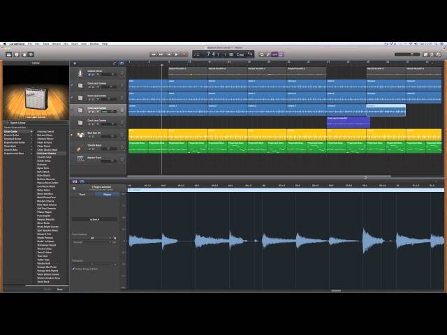The image size is (447, 335).
Task: Click the purple editor view button
Action: (x=75, y=181)
